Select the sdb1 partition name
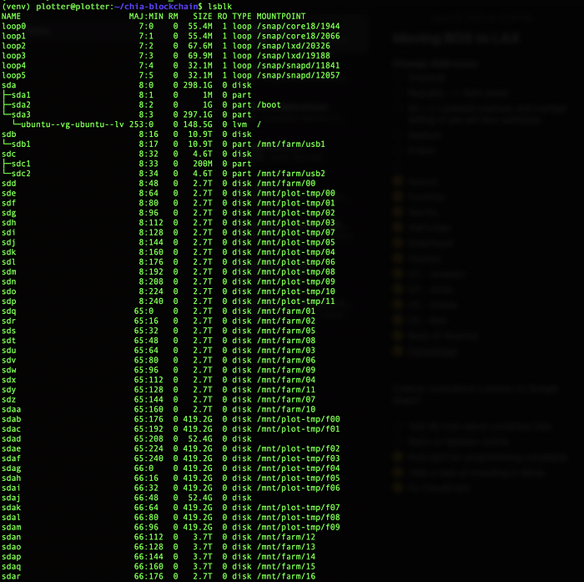584x582 pixels. point(21,144)
